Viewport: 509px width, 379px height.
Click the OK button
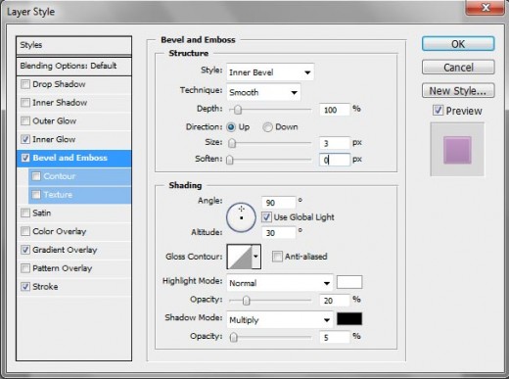(458, 44)
